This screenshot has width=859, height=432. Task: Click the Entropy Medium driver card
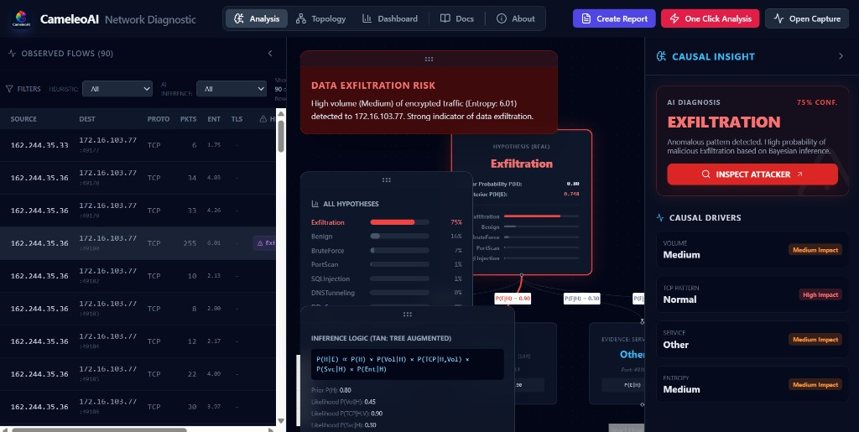tap(752, 384)
